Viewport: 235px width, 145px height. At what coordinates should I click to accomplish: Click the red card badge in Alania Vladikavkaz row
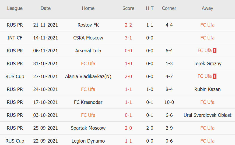pyautogui.click(x=215, y=76)
